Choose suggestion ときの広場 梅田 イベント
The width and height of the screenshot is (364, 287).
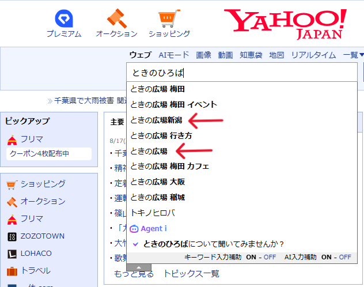click(242, 105)
